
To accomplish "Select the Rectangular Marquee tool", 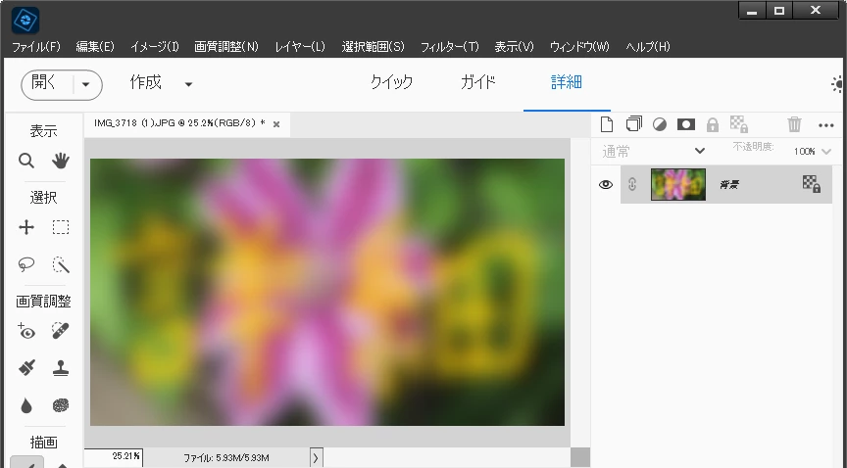I will (61, 227).
